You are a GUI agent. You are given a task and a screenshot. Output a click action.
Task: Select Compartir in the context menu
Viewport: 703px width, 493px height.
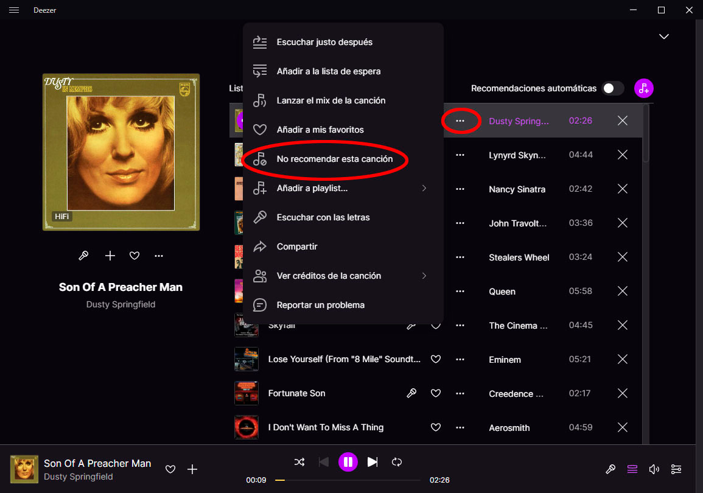tap(343, 246)
